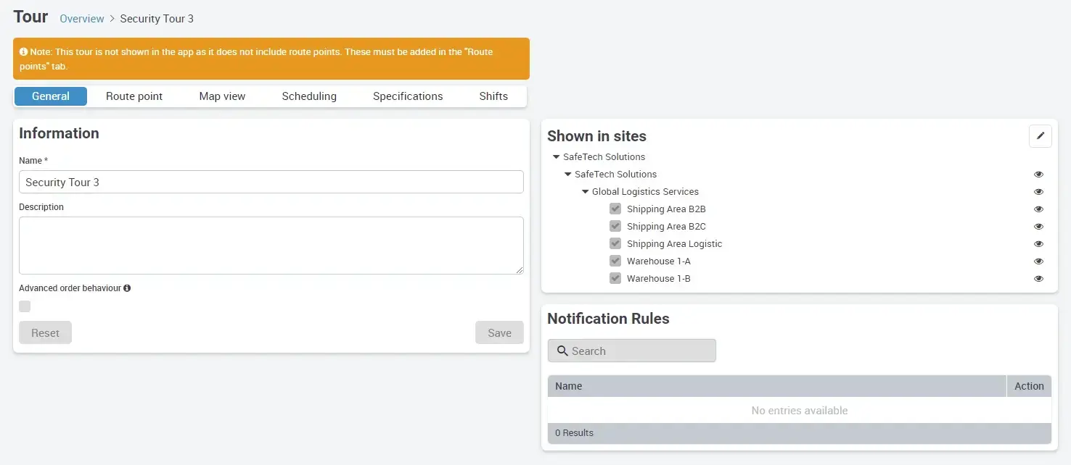
Task: Switch to the Route point tab
Action: tap(134, 96)
